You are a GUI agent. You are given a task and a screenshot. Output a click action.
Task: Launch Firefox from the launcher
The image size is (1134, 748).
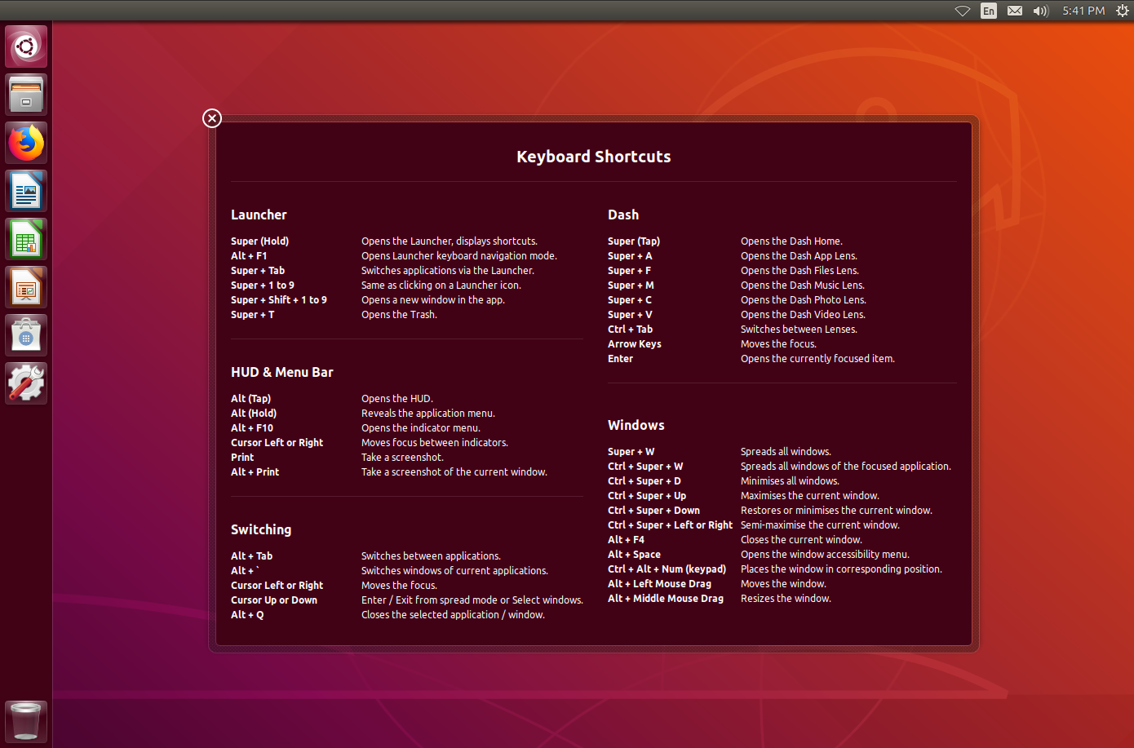pos(25,142)
